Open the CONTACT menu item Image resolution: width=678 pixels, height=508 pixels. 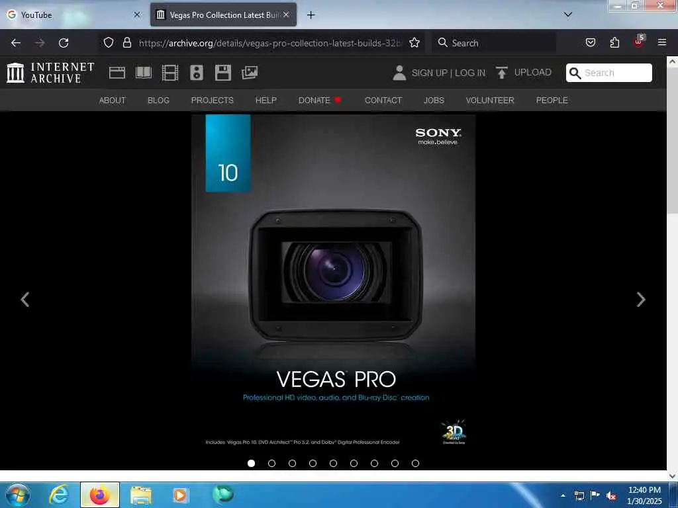coord(383,101)
